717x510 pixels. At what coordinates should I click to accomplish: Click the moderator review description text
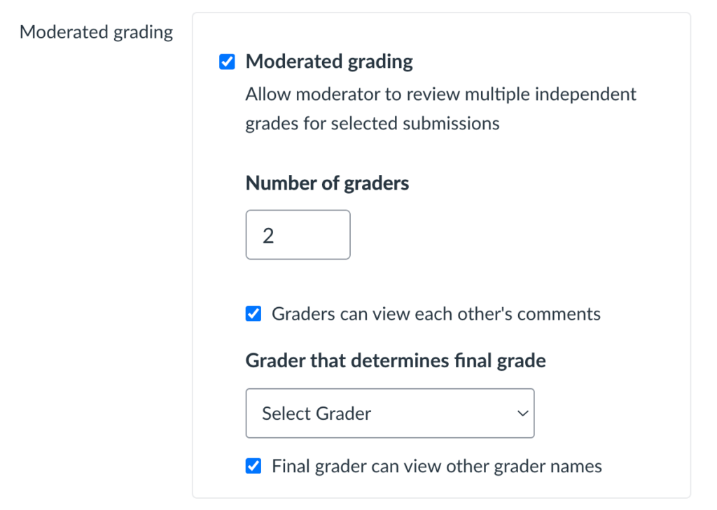[440, 108]
